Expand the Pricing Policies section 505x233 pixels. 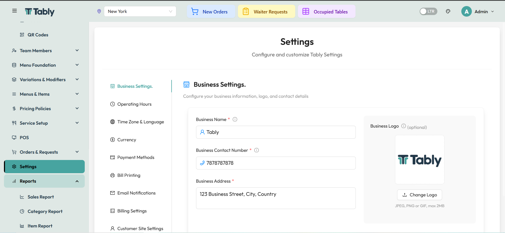click(x=44, y=109)
